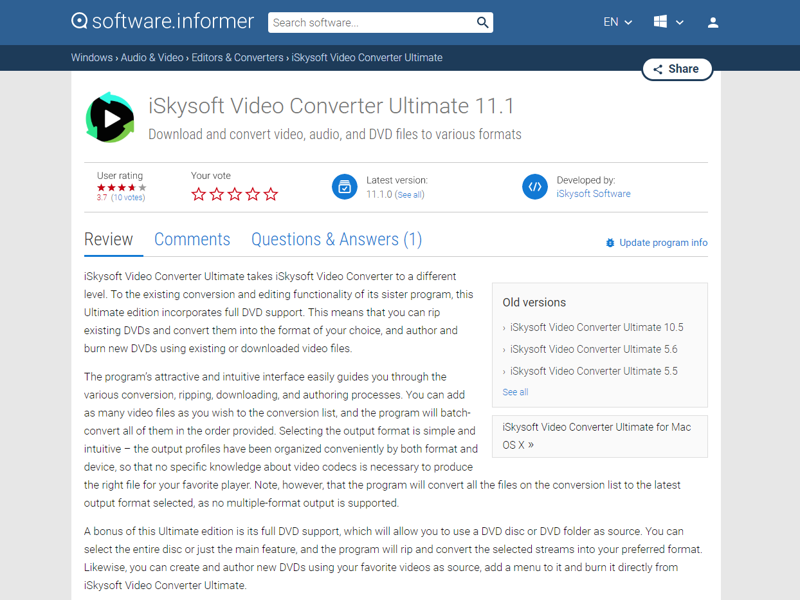Rate one star in Your vote
The height and width of the screenshot is (600, 800).
(x=199, y=194)
